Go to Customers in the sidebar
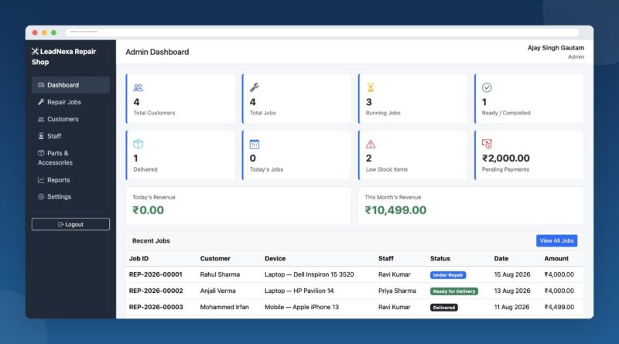The width and height of the screenshot is (619, 344). coord(70,119)
